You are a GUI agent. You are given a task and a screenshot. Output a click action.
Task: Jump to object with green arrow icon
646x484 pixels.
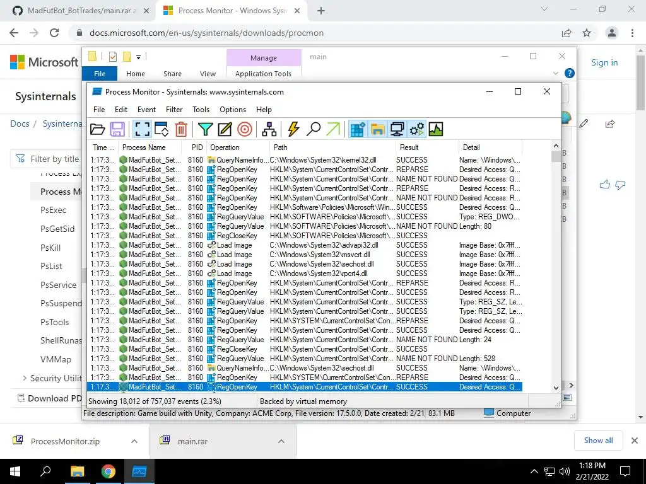[333, 129]
